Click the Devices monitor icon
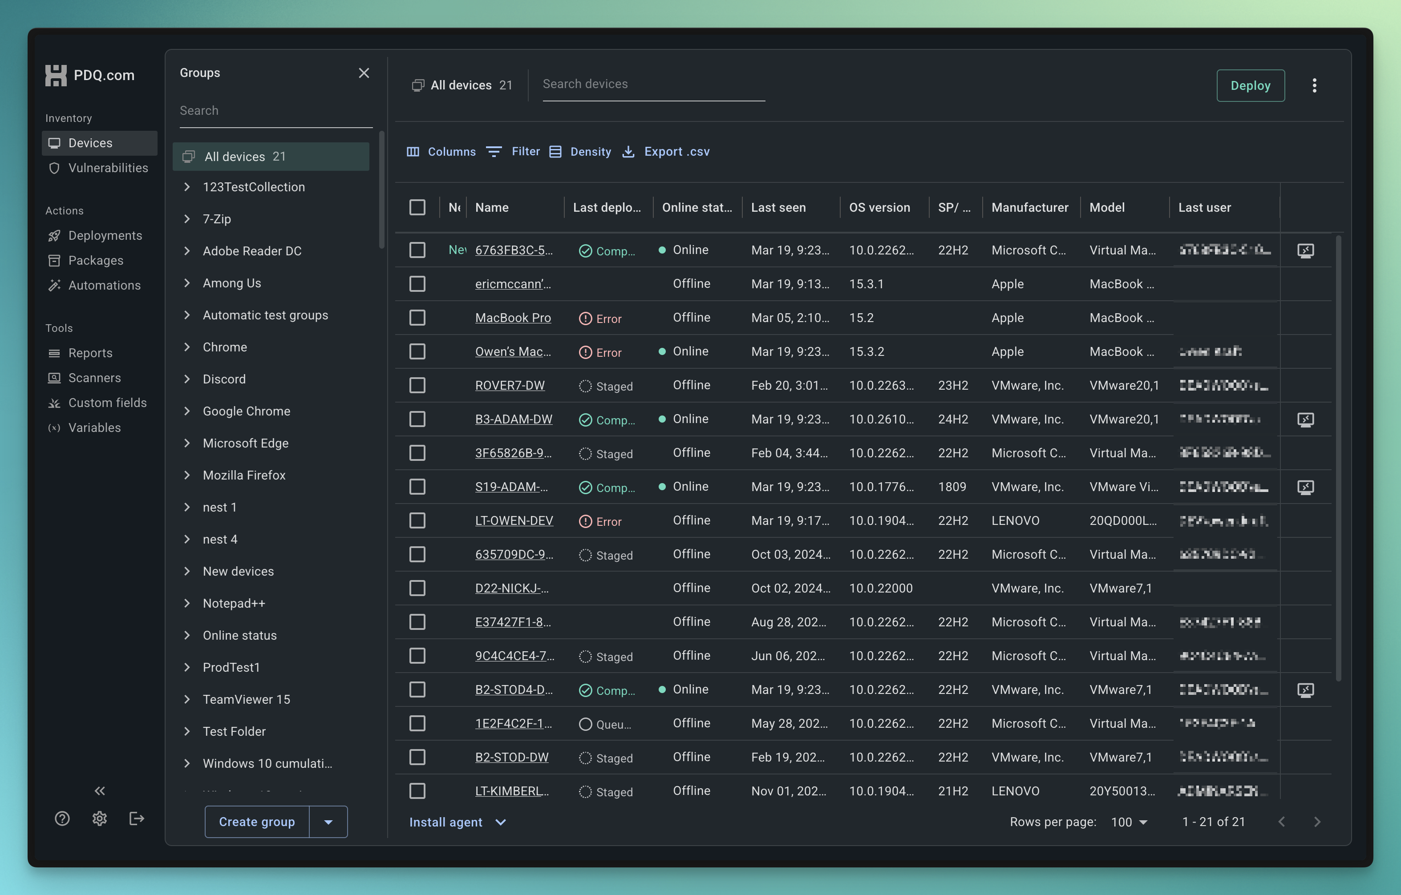 [54, 143]
